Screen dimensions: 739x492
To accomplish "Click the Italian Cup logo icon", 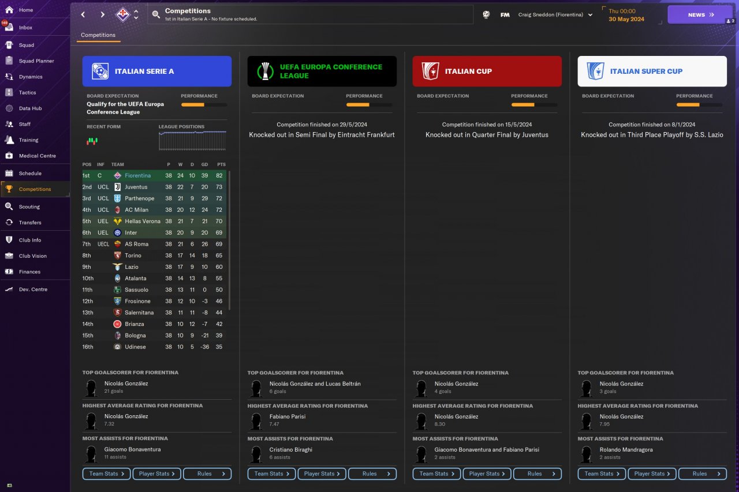I will 430,71.
